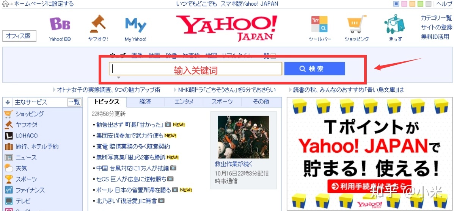Viewport: 454px width, 211px height.
Task: Click the LOHACO icon in services list
Action: coord(9,136)
